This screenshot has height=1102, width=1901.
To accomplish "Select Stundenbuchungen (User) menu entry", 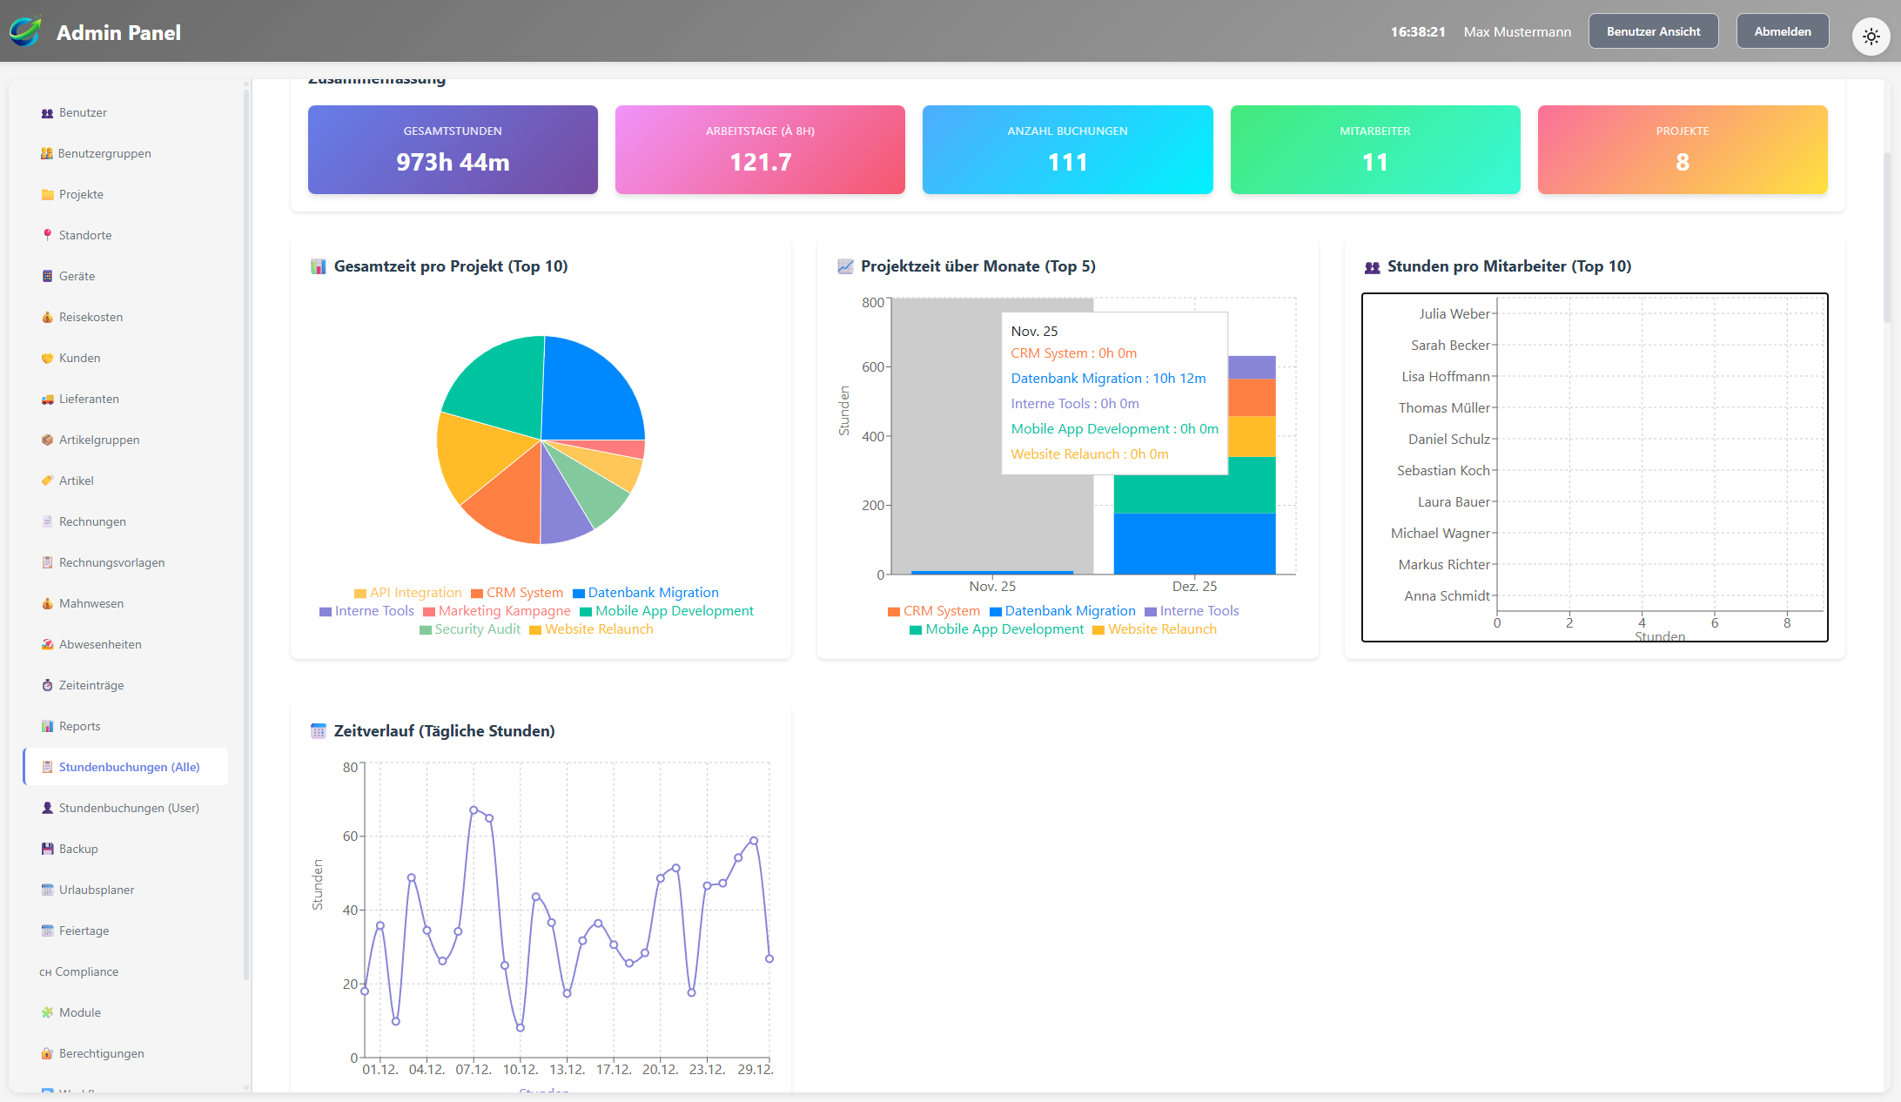I will coord(129,808).
